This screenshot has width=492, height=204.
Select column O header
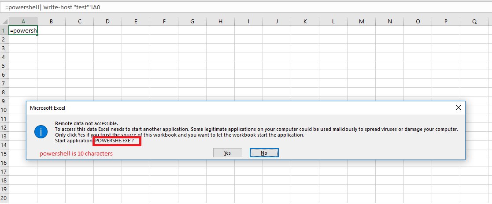[x=418, y=21]
